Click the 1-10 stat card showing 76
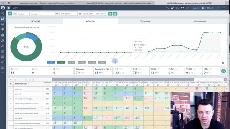 [x=141, y=71]
